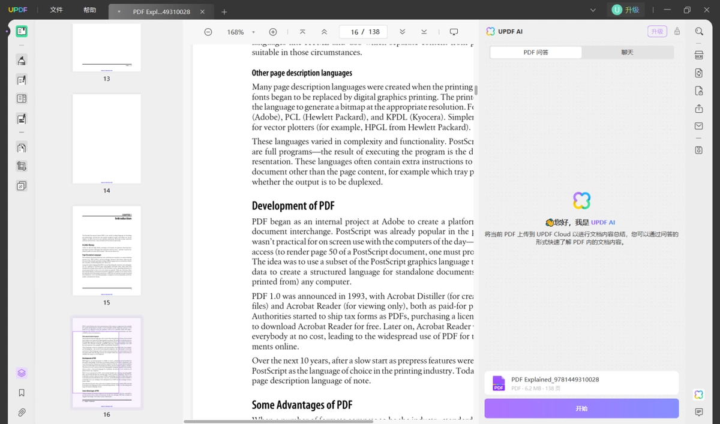Expand the tab list chevron
Viewport: 720px width, 424px height.
click(593, 10)
